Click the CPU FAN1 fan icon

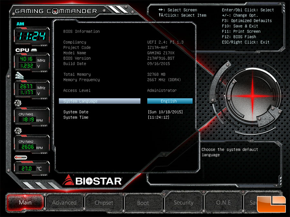click(x=18, y=103)
